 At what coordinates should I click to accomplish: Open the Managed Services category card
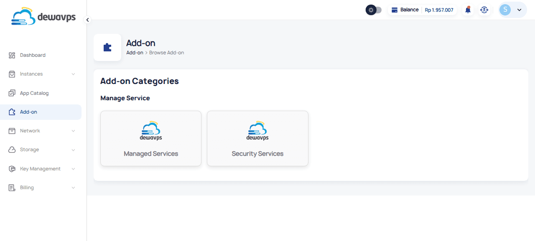click(x=151, y=138)
